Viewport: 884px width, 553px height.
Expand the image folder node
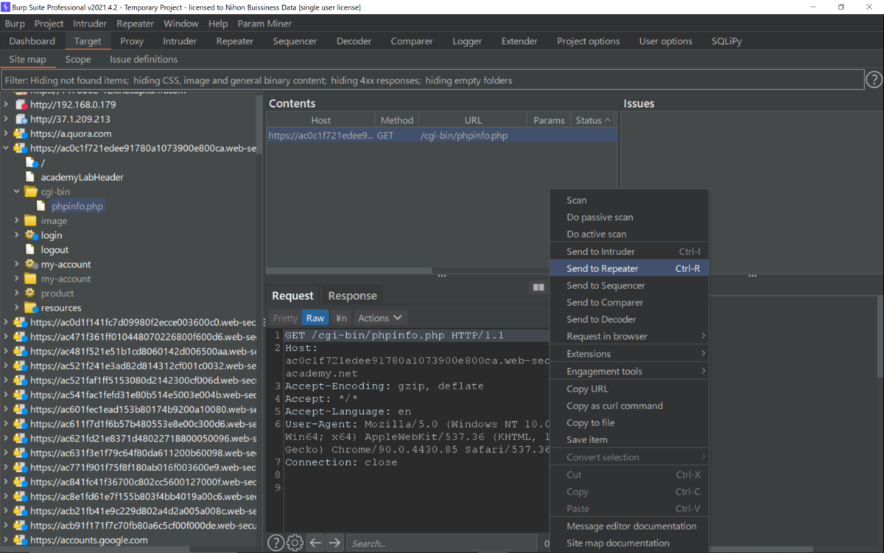(x=16, y=220)
